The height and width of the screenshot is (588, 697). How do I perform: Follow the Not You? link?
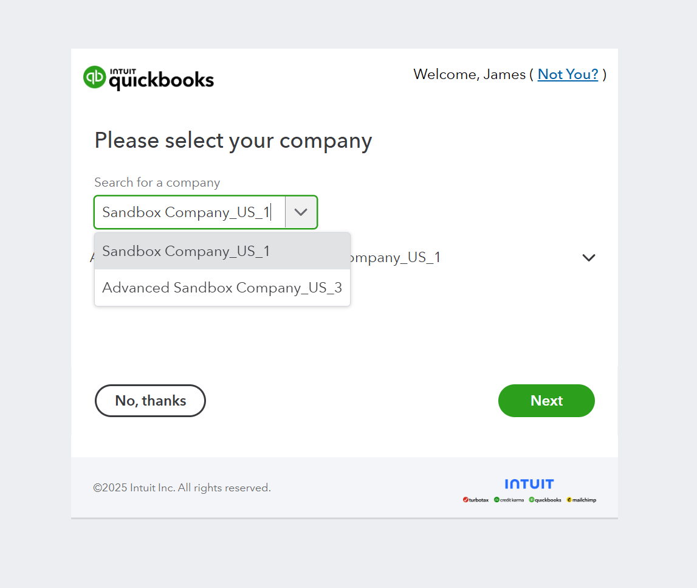pos(568,74)
